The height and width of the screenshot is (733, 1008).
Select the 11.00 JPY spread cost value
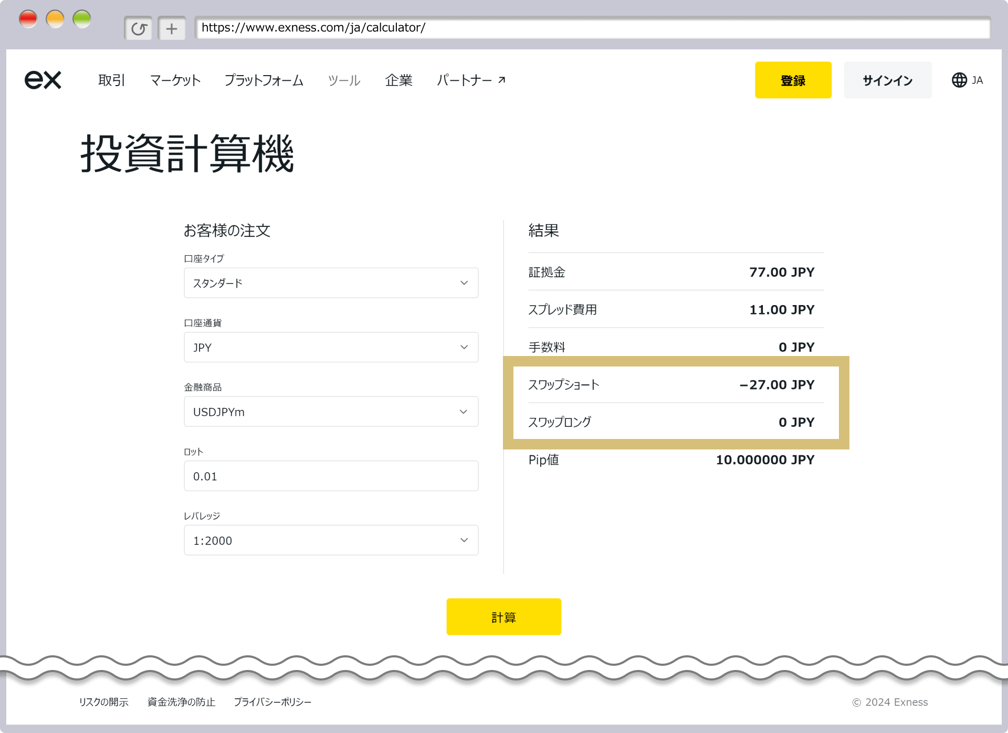tap(782, 310)
